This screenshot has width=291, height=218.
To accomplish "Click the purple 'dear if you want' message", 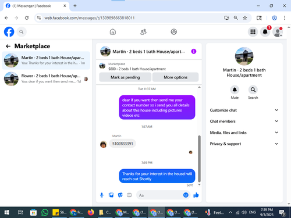I will click(157, 108).
